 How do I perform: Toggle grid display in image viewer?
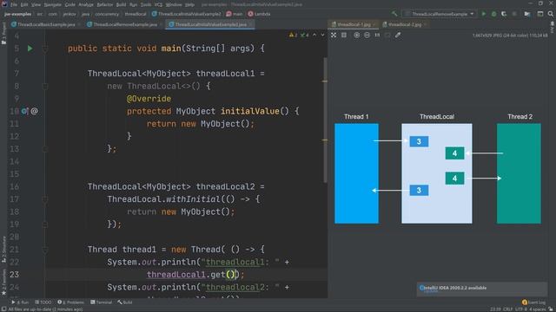tap(344, 35)
